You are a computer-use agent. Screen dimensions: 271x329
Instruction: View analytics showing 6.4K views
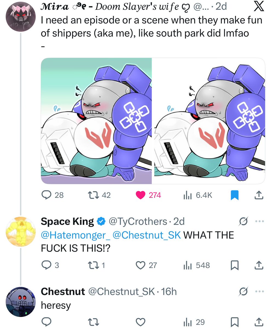[x=197, y=195]
